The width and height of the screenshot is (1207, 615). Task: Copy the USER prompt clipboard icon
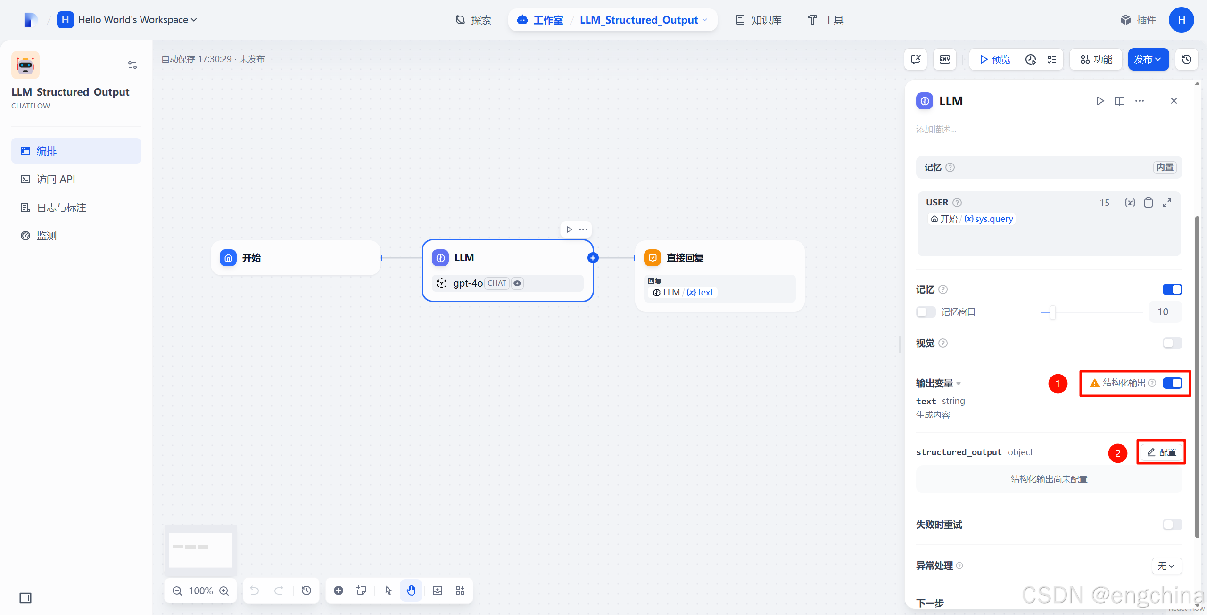[x=1149, y=203]
